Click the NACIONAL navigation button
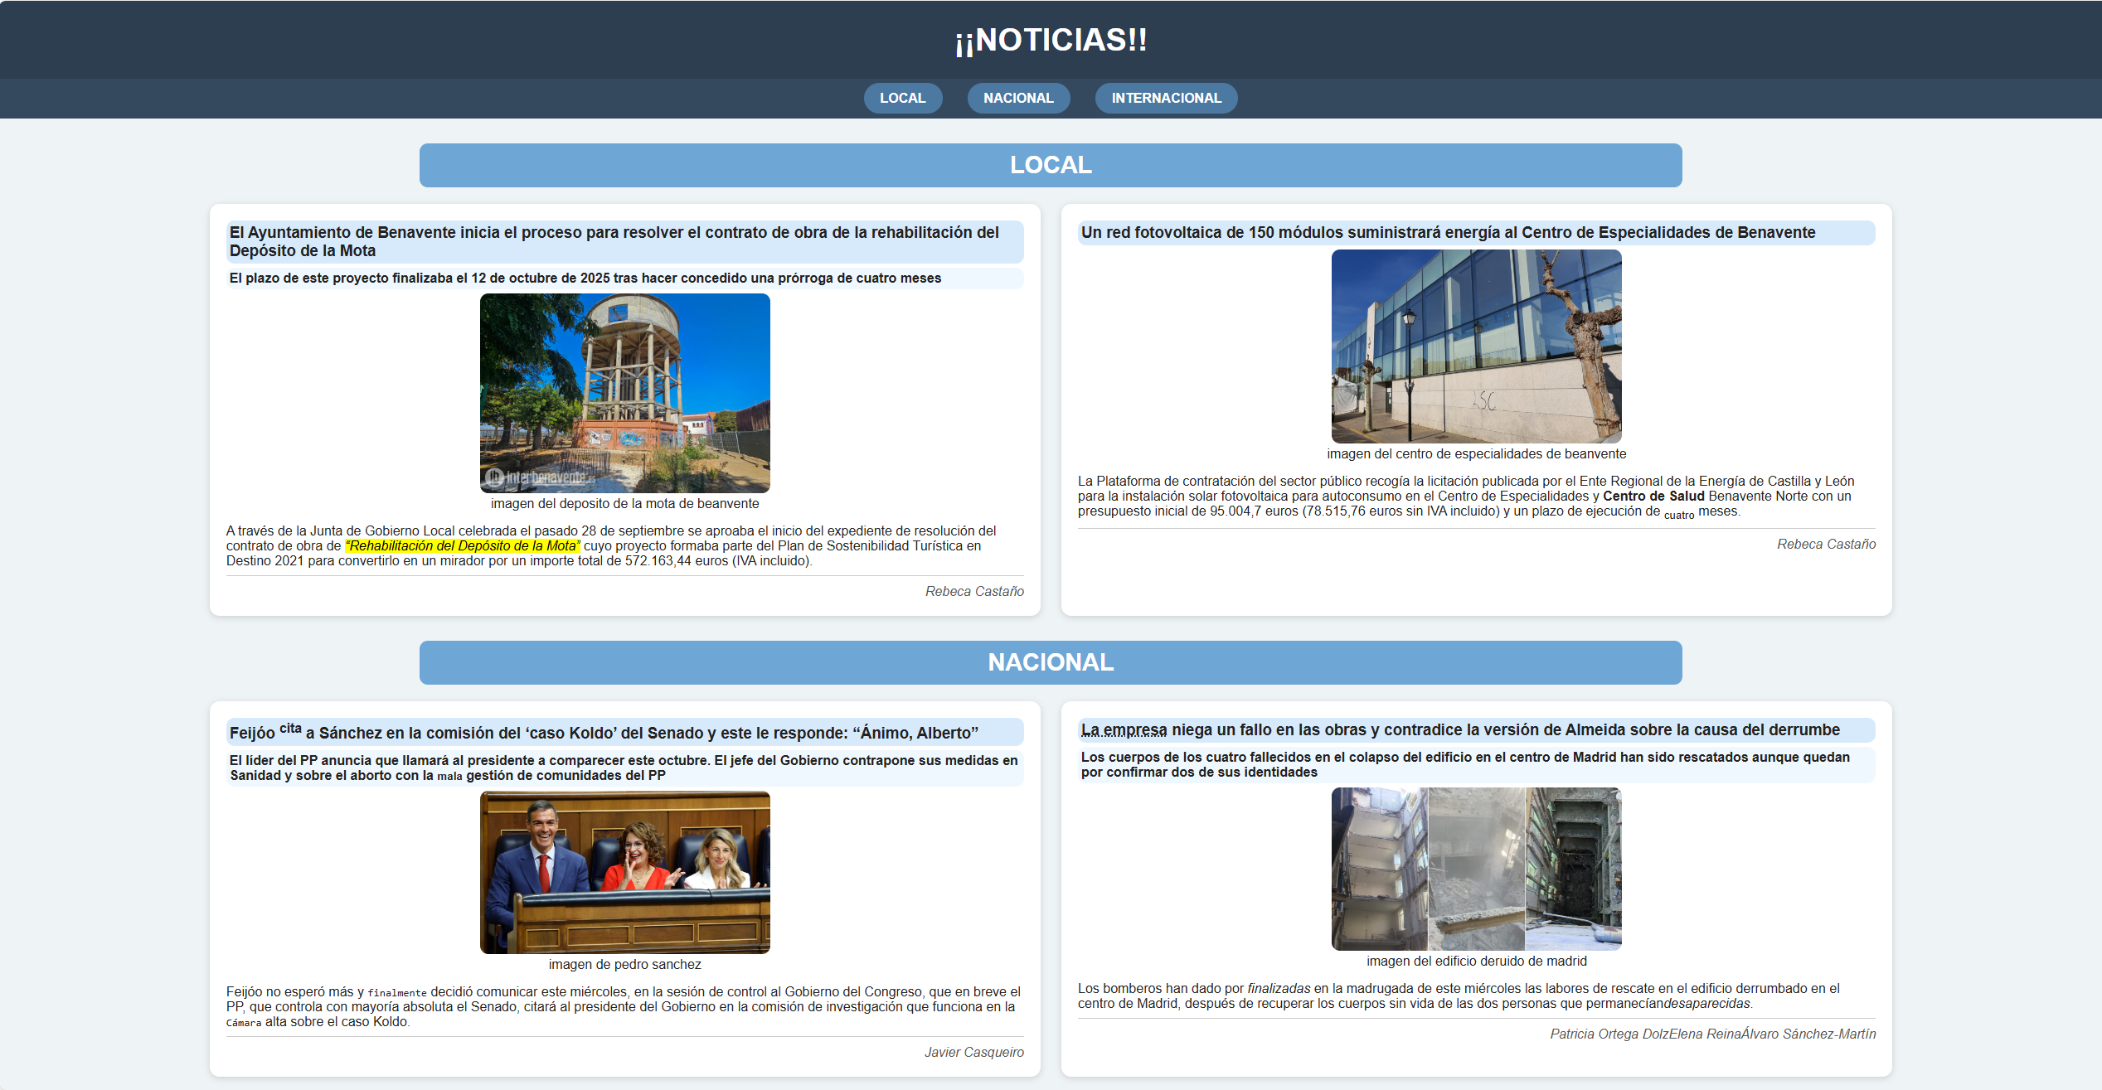Viewport: 2102px width, 1090px height. [x=1018, y=98]
